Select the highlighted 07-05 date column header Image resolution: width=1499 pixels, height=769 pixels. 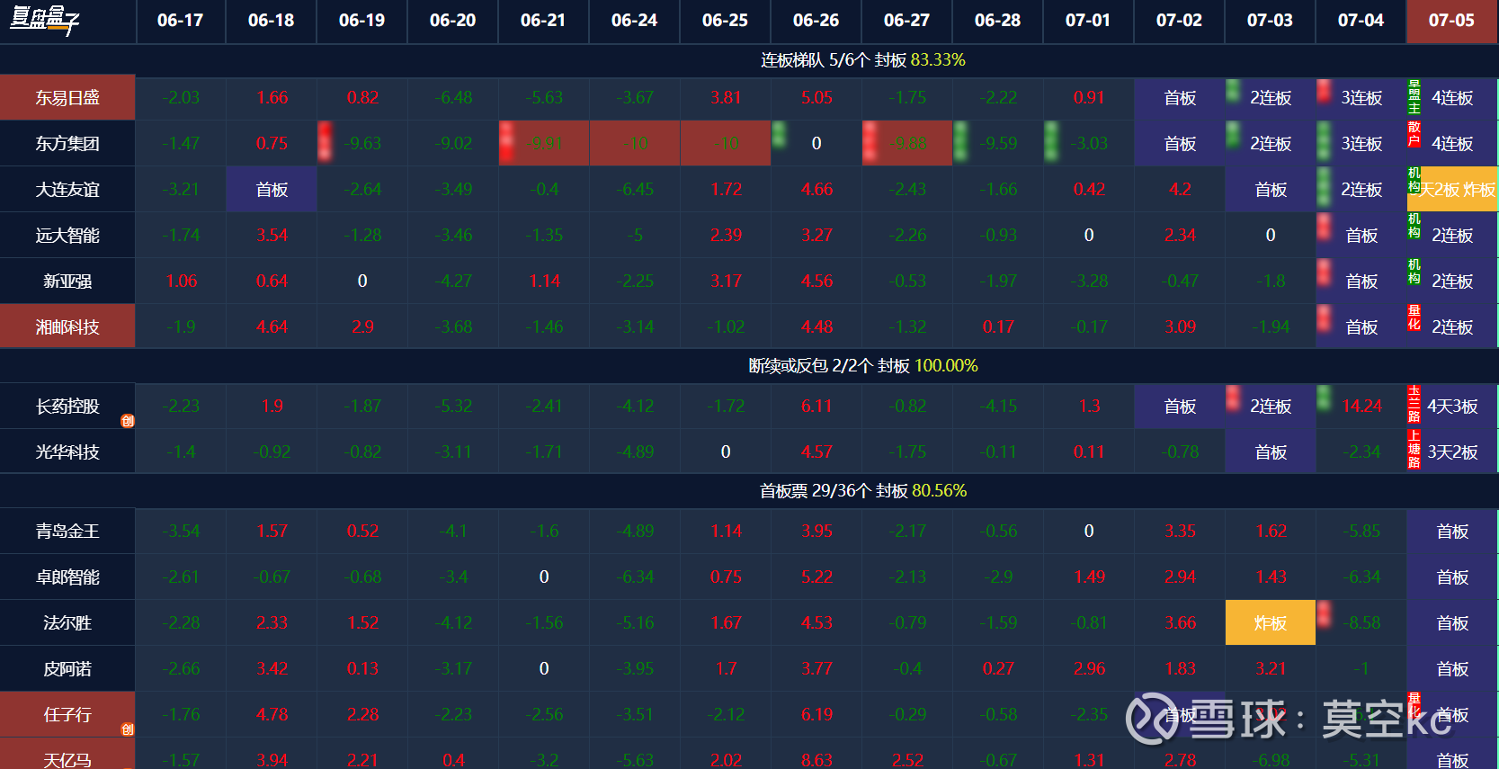(x=1451, y=21)
